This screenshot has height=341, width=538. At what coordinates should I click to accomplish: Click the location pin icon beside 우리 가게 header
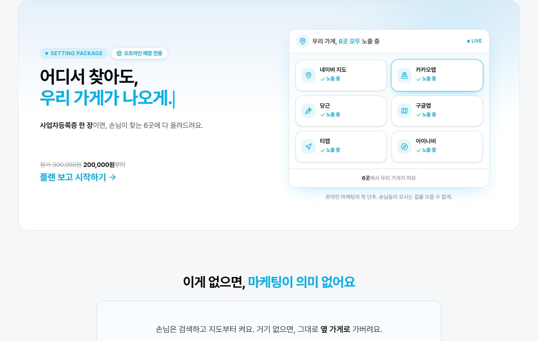tap(303, 41)
